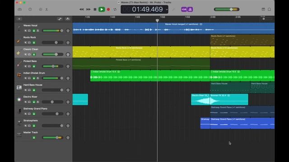Open the Editors scissors icon
289x162 pixels.
[47, 9]
